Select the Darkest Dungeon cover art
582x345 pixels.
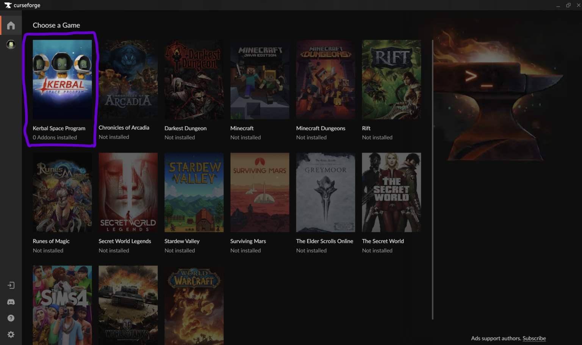[x=194, y=80]
